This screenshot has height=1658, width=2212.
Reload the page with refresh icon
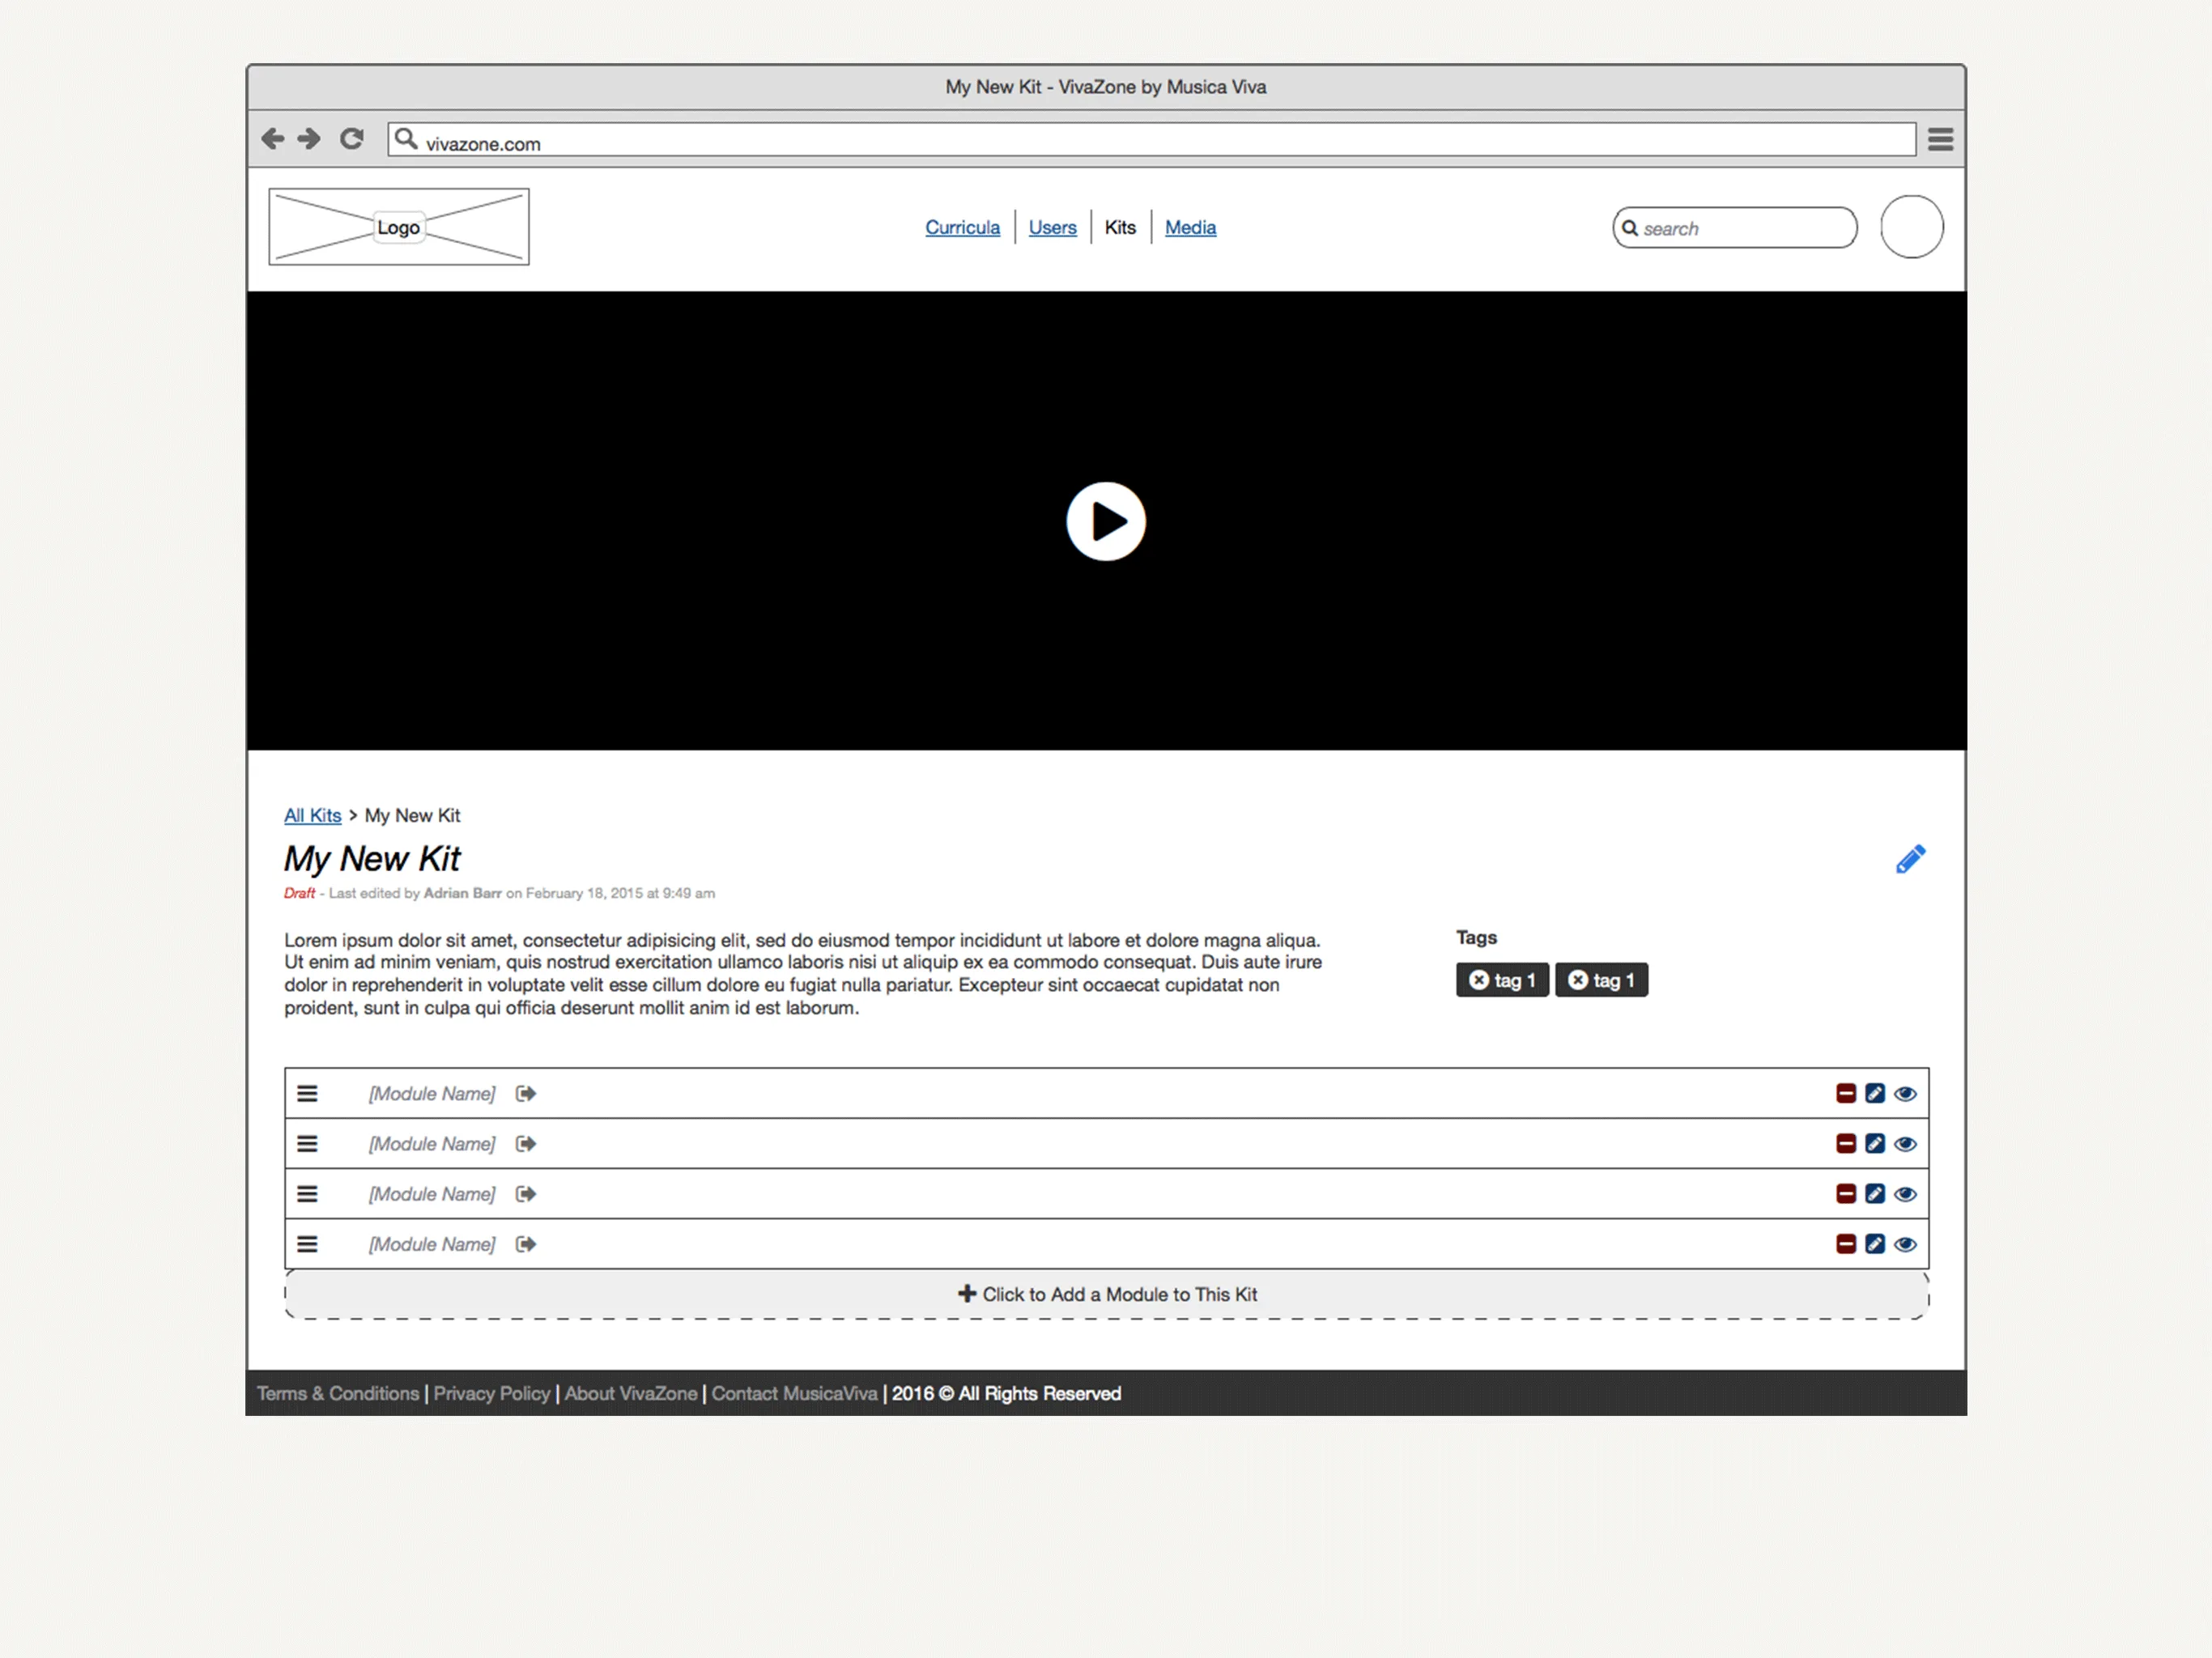(351, 138)
